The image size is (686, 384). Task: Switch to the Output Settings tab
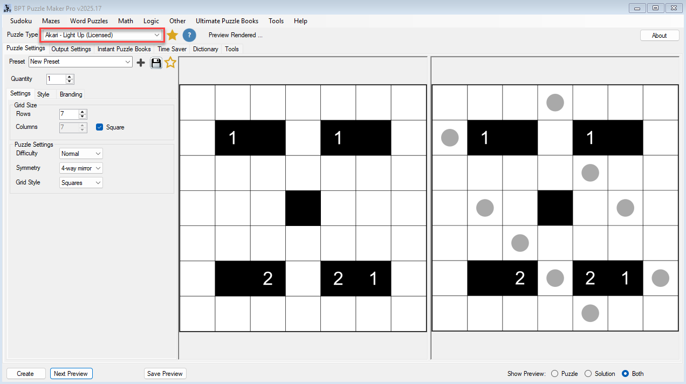tap(71, 49)
